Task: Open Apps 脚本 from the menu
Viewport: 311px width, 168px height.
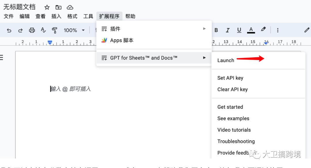Action: [x=154, y=40]
